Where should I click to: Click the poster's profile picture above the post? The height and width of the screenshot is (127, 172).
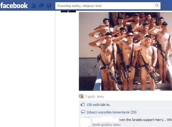pos(68,11)
